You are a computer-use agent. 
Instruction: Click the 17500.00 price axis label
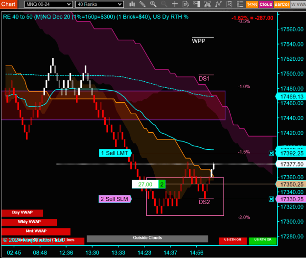[292, 74]
